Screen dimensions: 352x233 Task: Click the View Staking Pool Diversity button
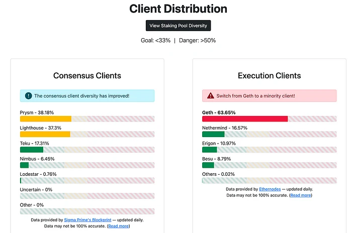pos(178,26)
